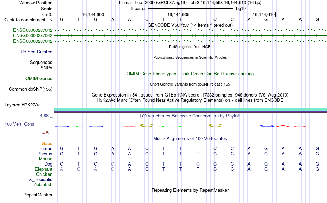Open the 100 Vert. Cons track label

click(x=19, y=124)
